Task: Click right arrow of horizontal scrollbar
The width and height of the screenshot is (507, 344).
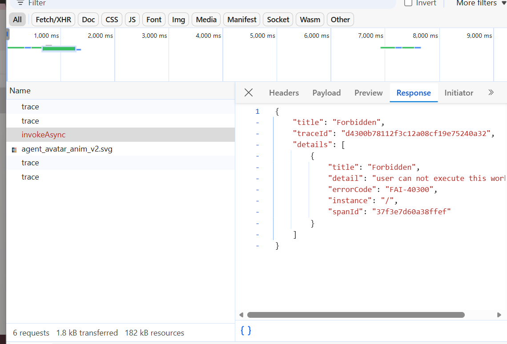Action: [x=499, y=315]
